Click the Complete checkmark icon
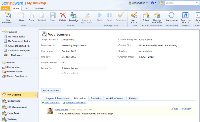 click(121, 15)
